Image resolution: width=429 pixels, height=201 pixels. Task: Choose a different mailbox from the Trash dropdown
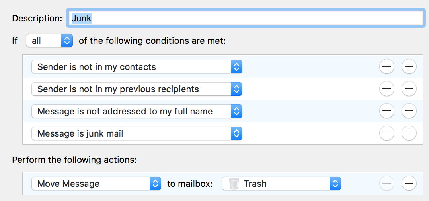click(281, 184)
